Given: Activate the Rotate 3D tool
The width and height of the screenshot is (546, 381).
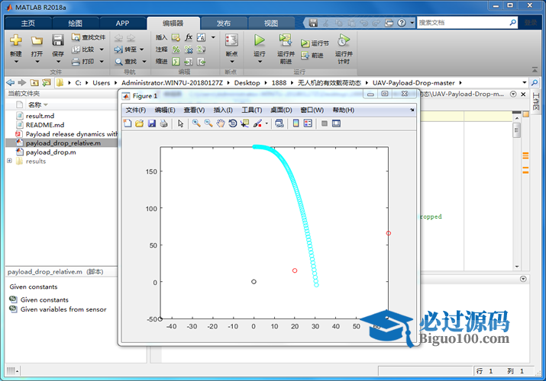Looking at the screenshot, I should pos(233,123).
